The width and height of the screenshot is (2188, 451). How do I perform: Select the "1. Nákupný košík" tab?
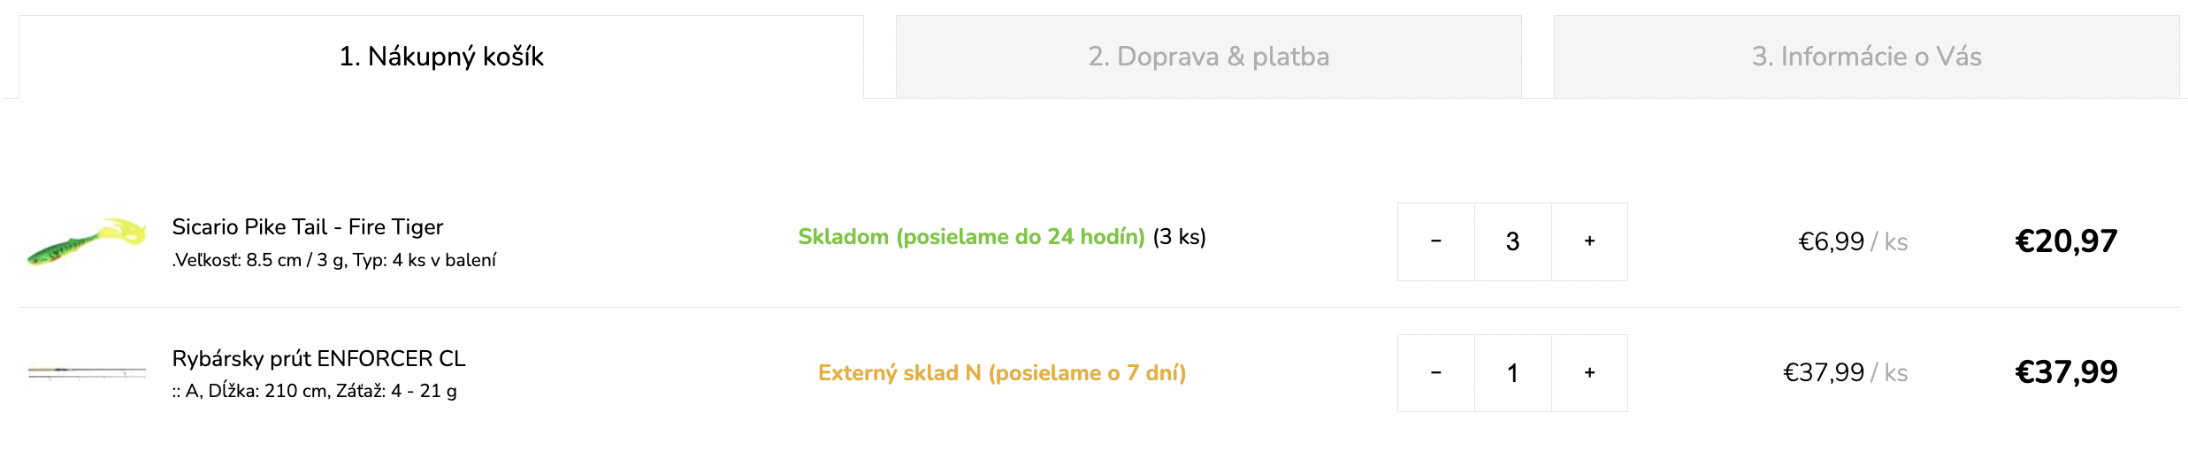[441, 57]
